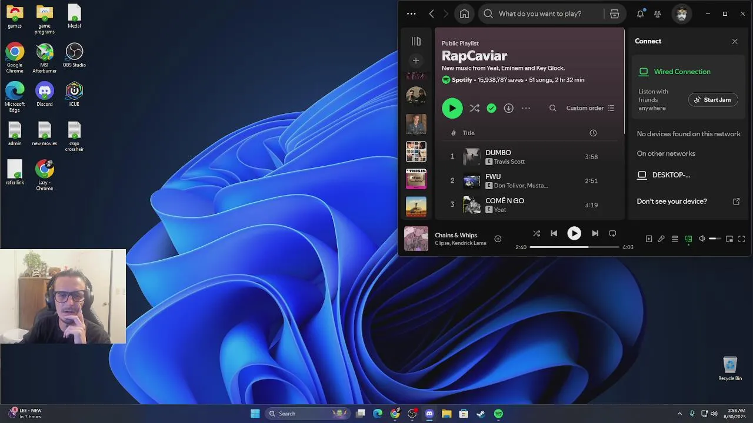
Task: Toggle Connect to a device icon
Action: pos(688,239)
